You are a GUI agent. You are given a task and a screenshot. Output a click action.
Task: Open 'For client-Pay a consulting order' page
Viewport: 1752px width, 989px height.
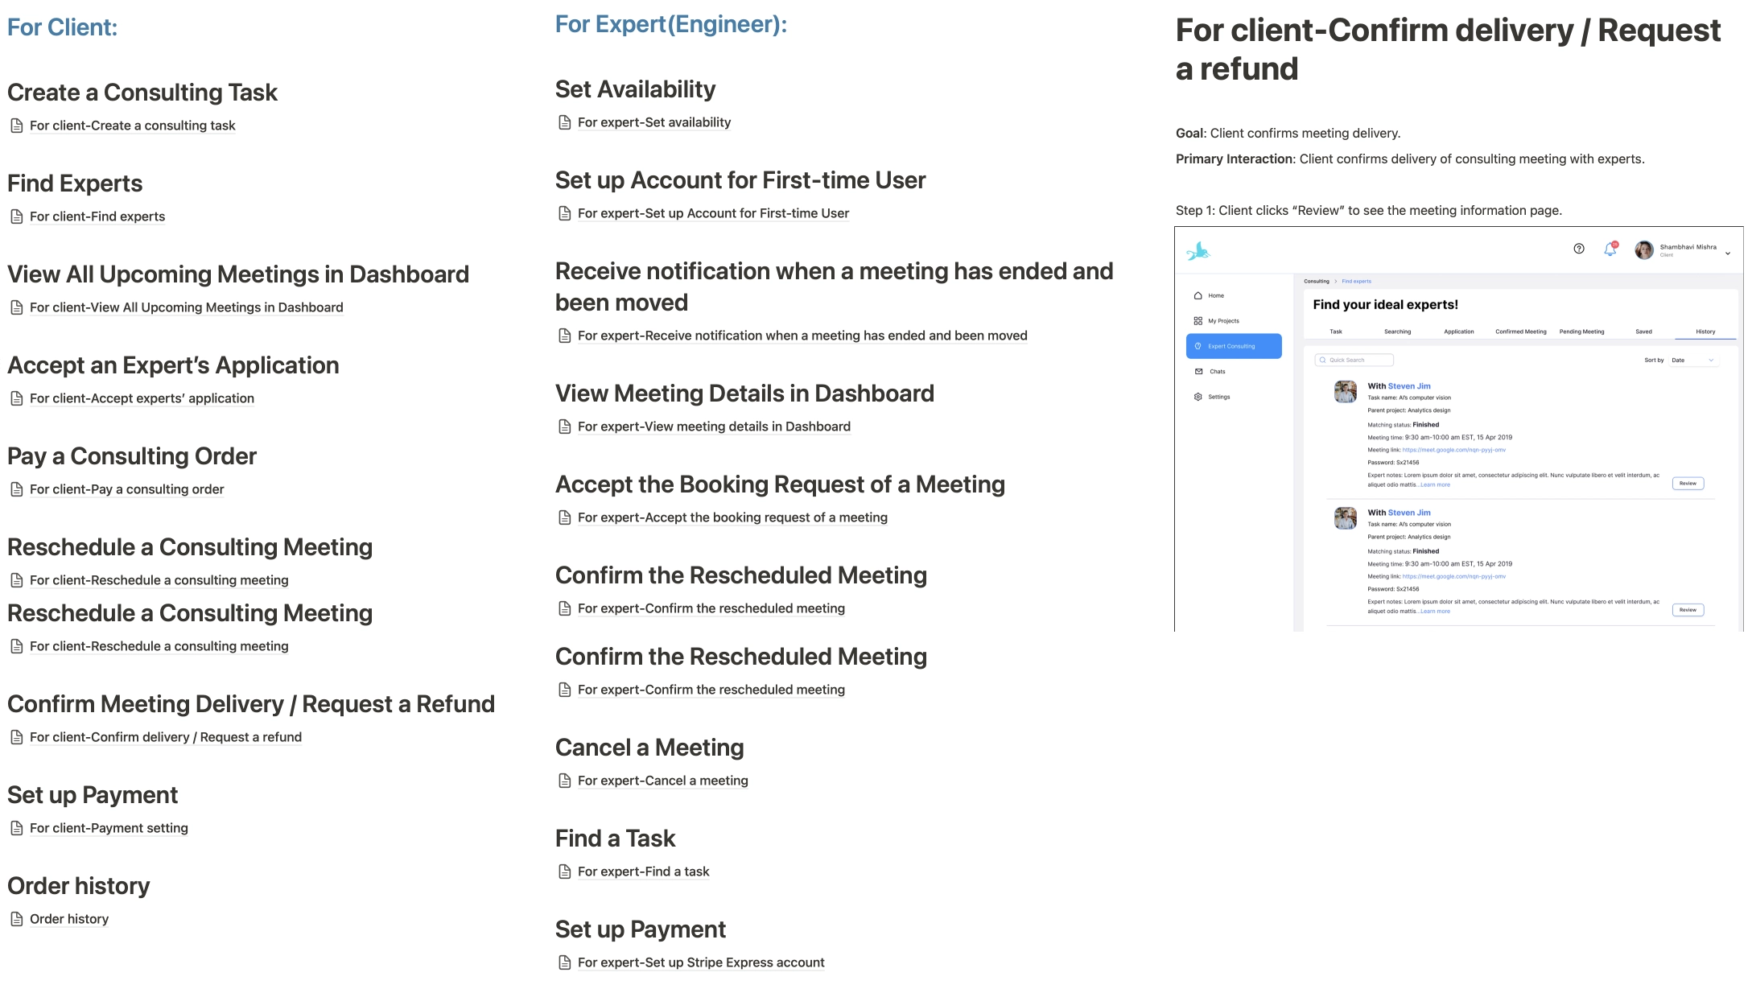(126, 489)
